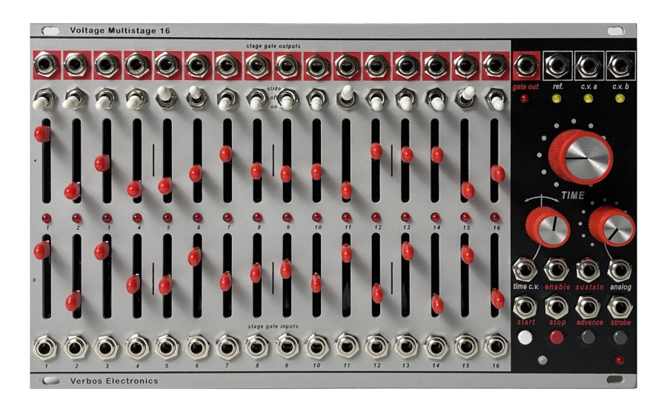Click the row a slider cap for stage 12
The image size is (667, 412).
[x=376, y=151]
